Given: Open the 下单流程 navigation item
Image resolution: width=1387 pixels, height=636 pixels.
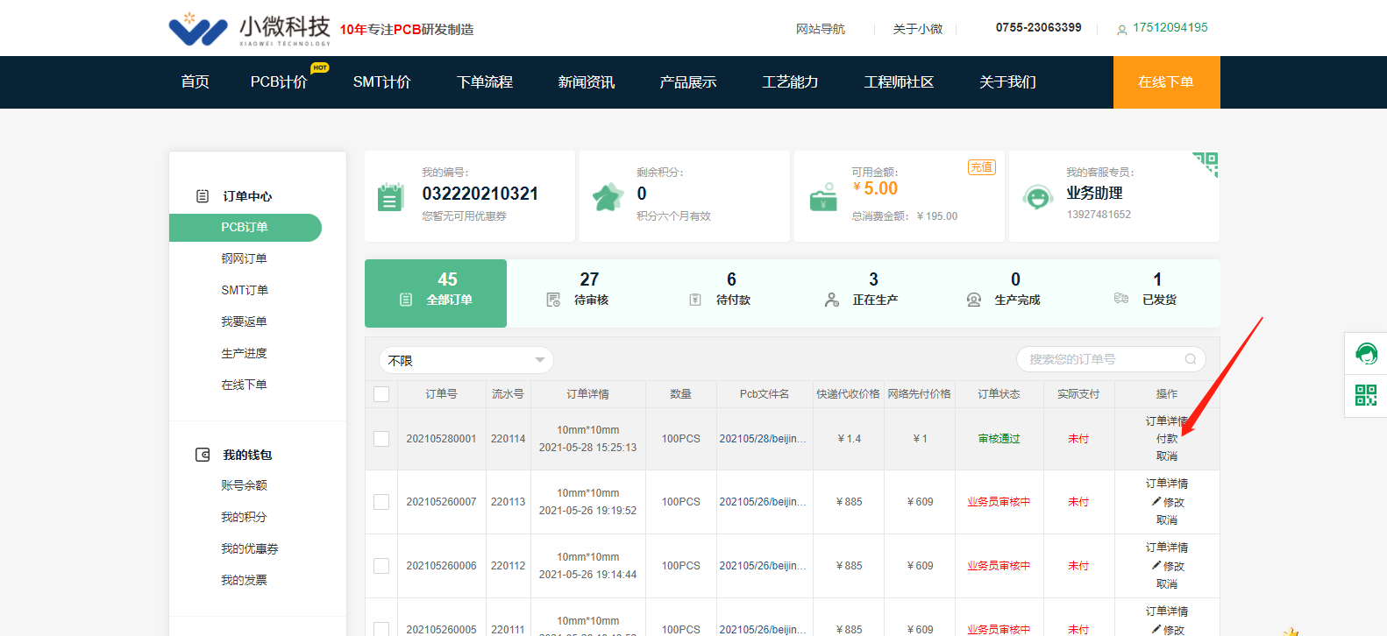Looking at the screenshot, I should click(484, 82).
